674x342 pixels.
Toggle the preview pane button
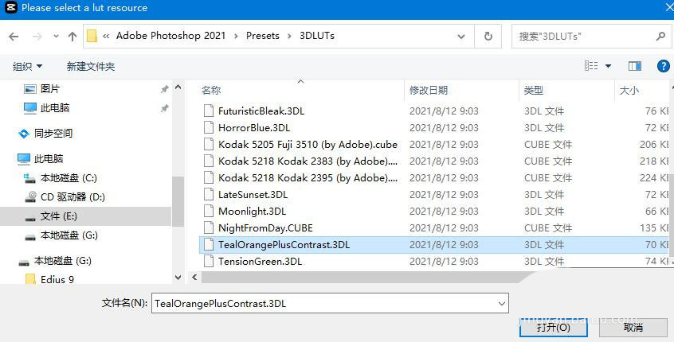pos(635,66)
